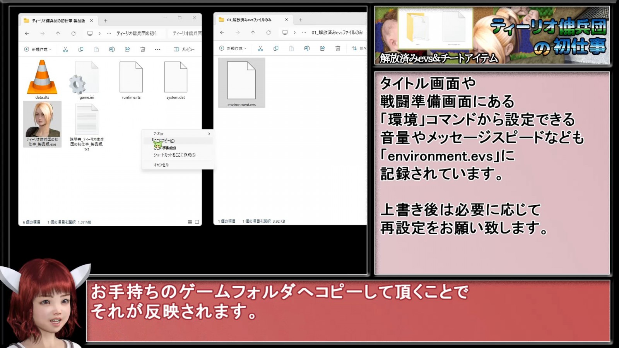Select the ティーリオ傭兵団の初仕事 製品版 tab
Viewport: 619px width, 348px height.
click(x=58, y=20)
